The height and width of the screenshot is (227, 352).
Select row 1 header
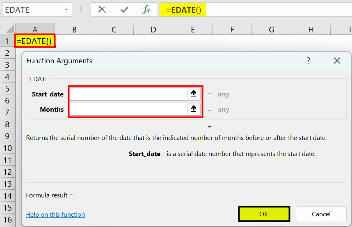coord(7,41)
